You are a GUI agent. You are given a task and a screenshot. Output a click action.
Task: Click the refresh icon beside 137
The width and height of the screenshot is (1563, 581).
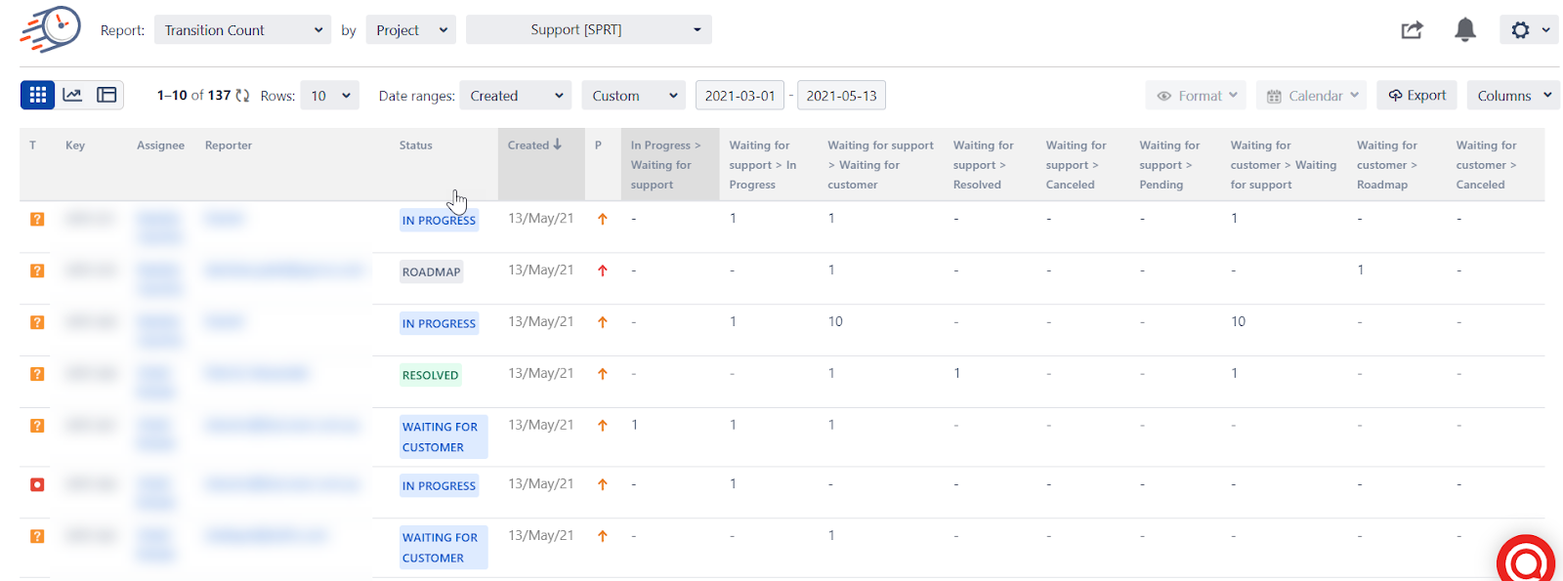[242, 96]
